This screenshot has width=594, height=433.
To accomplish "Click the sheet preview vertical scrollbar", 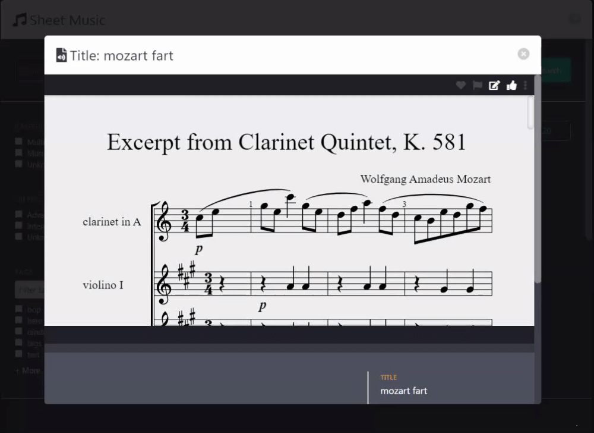I will (x=530, y=112).
